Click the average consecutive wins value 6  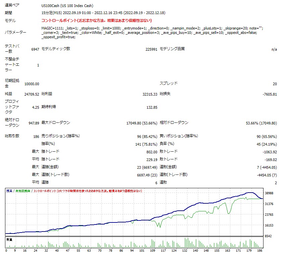point(156,183)
